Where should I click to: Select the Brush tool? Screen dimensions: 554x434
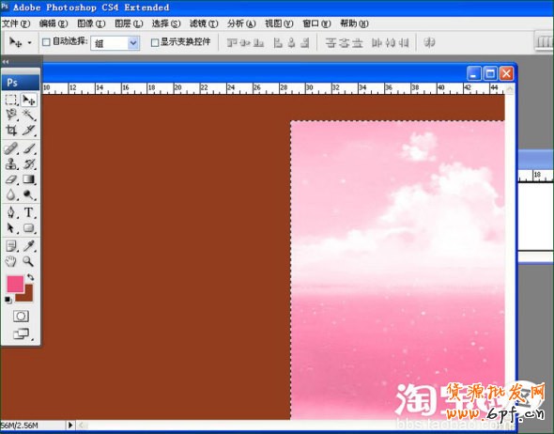coord(29,148)
